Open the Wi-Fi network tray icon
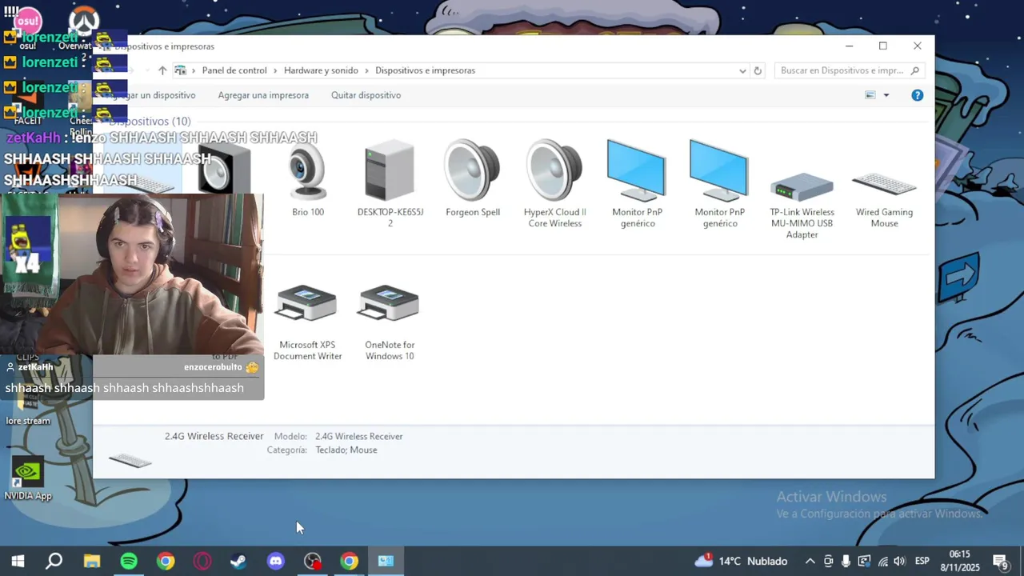 pyautogui.click(x=882, y=561)
